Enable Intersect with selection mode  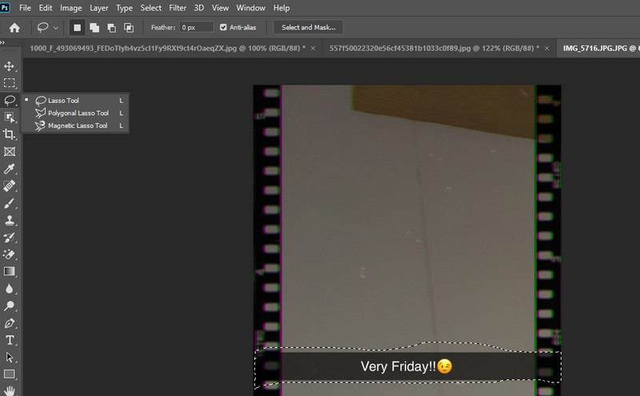tap(128, 27)
